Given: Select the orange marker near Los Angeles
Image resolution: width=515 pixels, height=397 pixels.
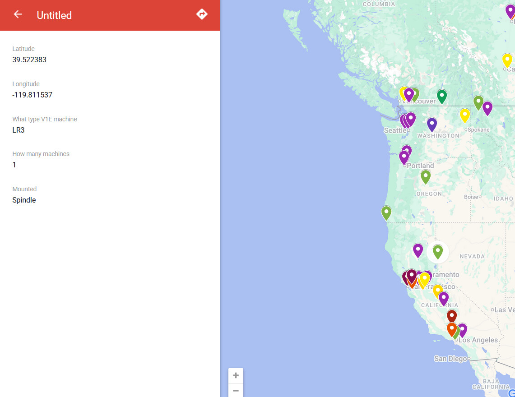Looking at the screenshot, I should click(x=451, y=328).
